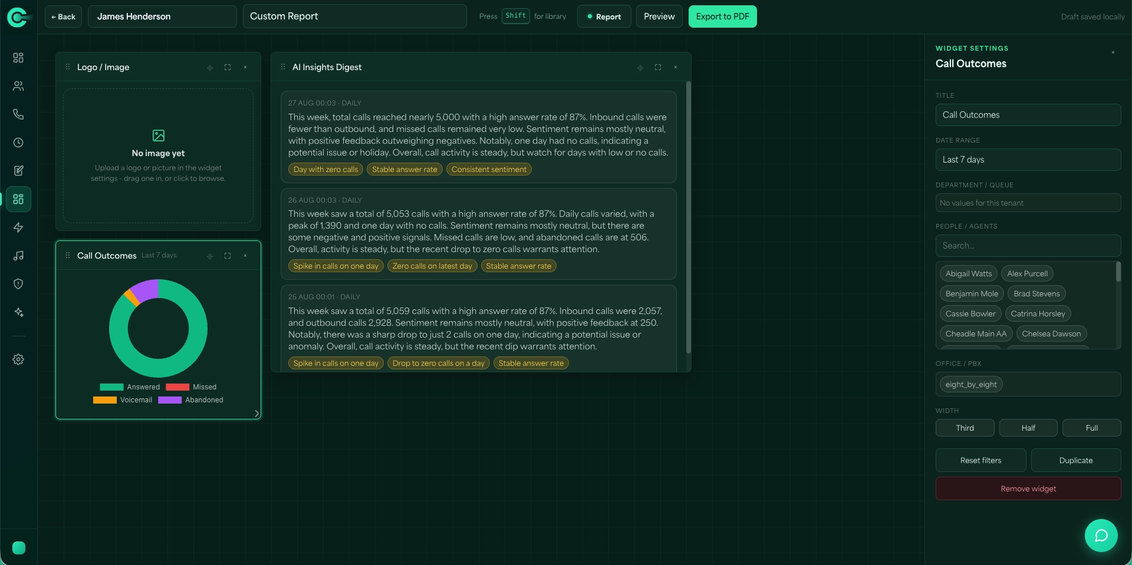
Task: Open the edit notes sidebar icon
Action: tap(18, 171)
